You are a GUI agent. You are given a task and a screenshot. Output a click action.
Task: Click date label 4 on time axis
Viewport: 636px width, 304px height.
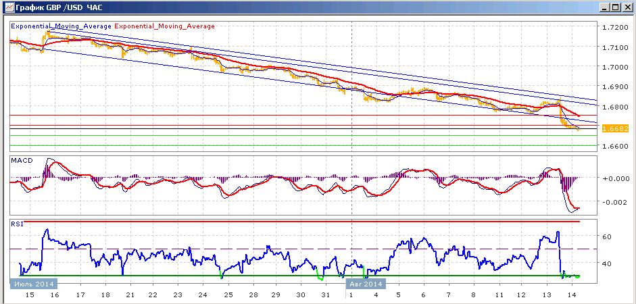coord(377,295)
